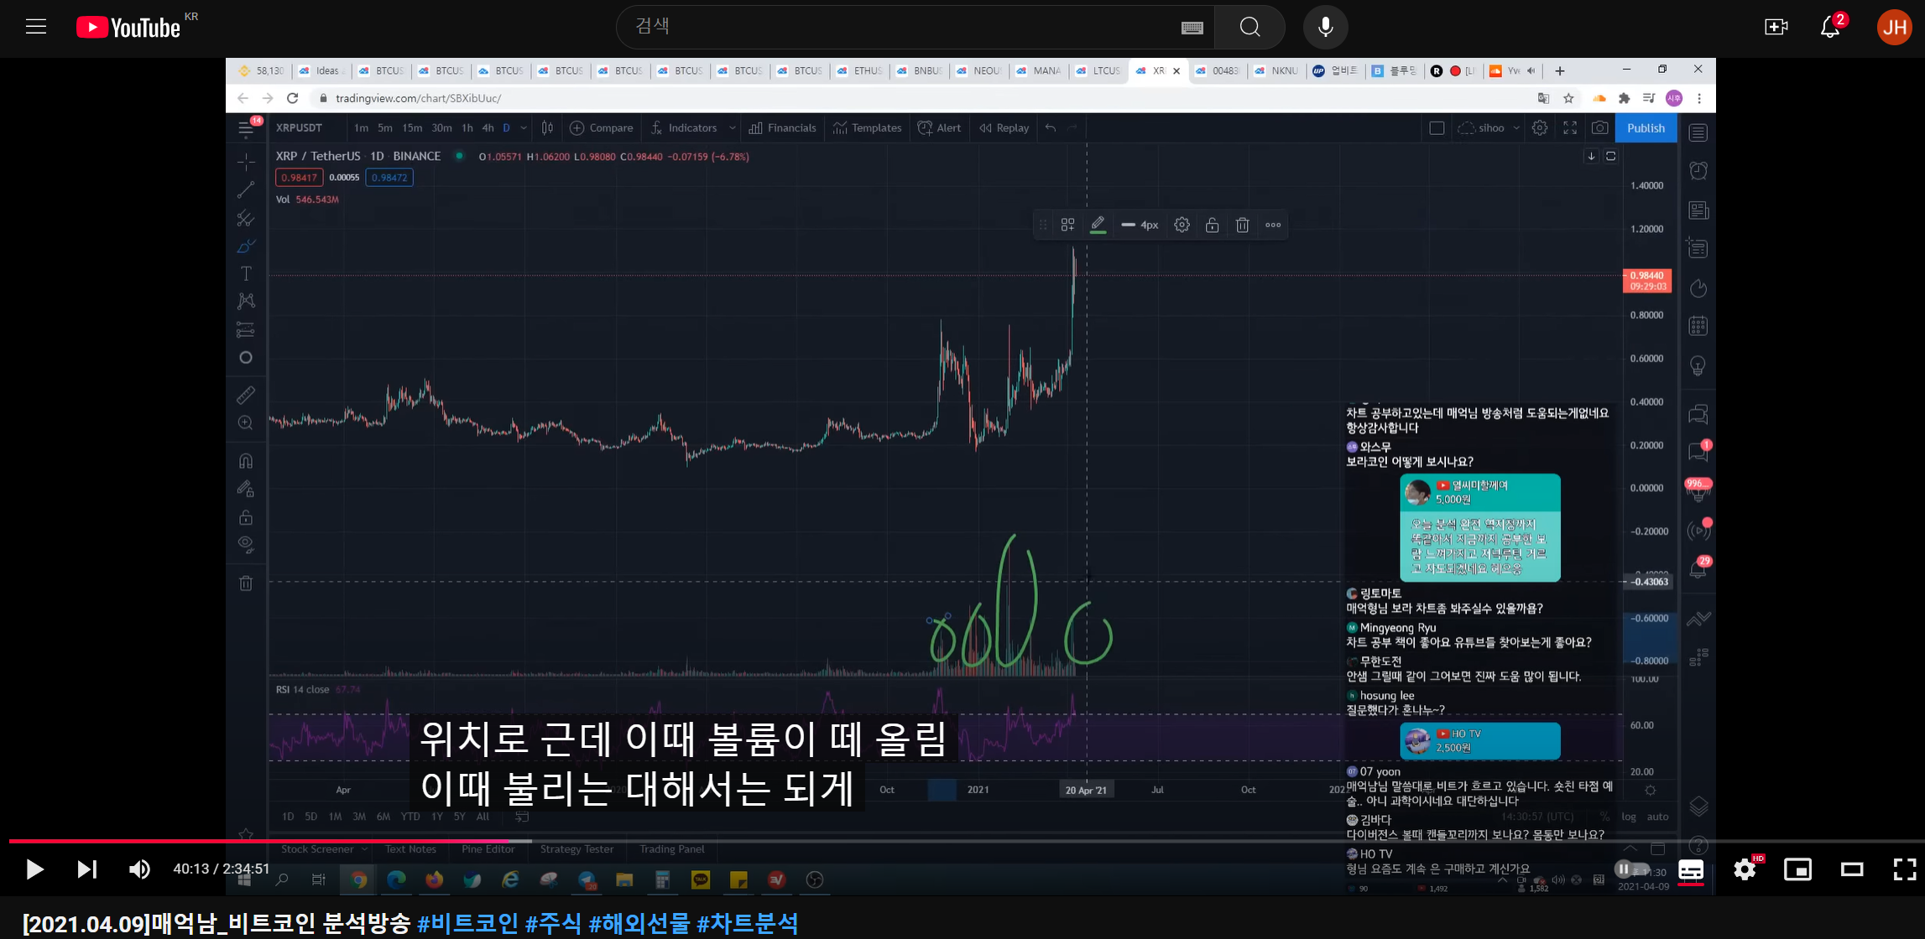This screenshot has width=1925, height=939.
Task: Create an Alert in TradingView
Action: click(939, 127)
